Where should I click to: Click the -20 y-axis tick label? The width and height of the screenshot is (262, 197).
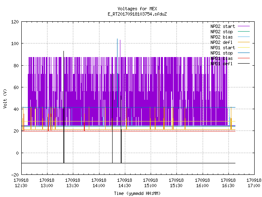[15, 175]
